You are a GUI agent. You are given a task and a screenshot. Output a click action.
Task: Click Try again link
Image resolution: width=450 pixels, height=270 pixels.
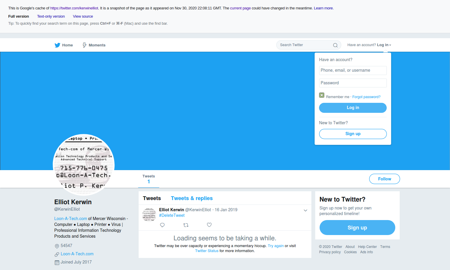point(276,246)
